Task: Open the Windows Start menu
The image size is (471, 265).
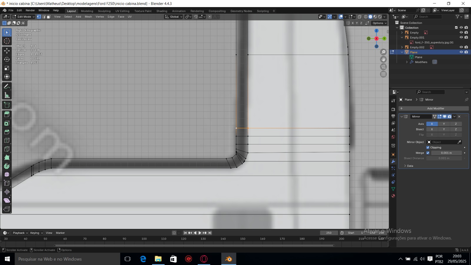Action: click(7, 259)
